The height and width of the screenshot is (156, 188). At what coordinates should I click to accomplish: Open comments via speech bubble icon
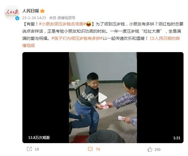click(90, 149)
